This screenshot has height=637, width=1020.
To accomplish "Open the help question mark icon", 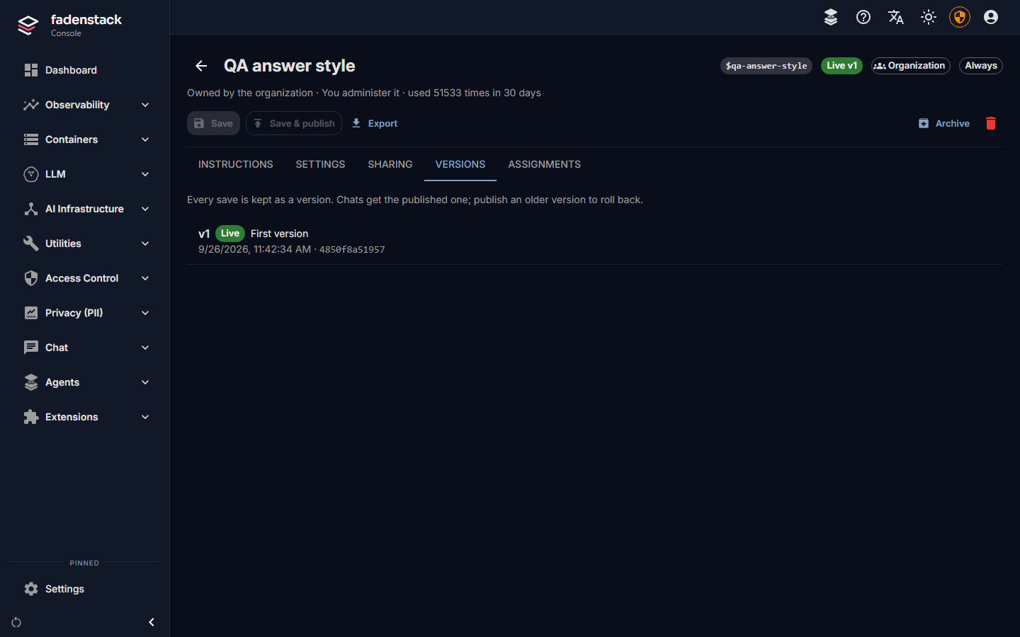I will pyautogui.click(x=863, y=17).
